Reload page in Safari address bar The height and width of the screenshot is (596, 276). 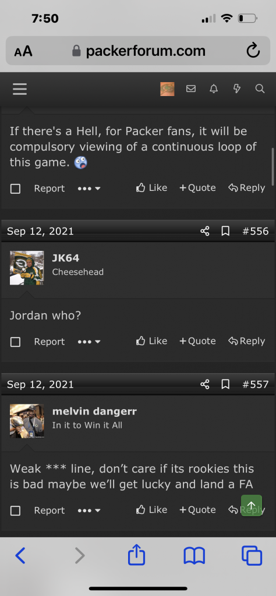pos(253,51)
